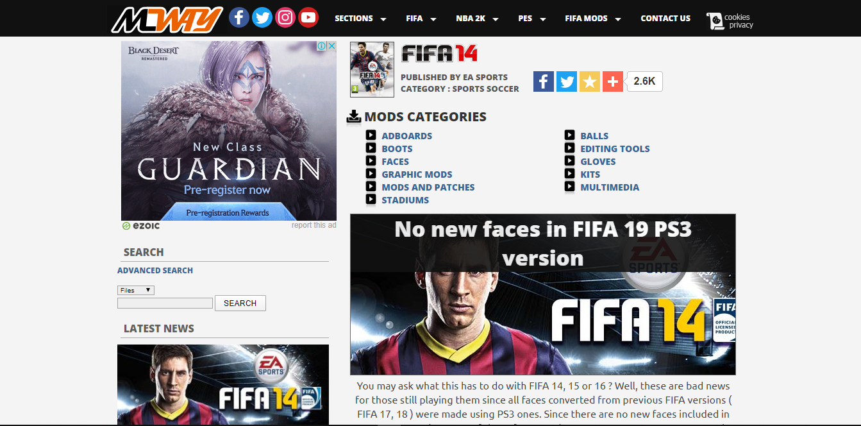Expand the NBA 2K dropdown menu
Image resolution: width=861 pixels, height=426 pixels.
pos(478,19)
